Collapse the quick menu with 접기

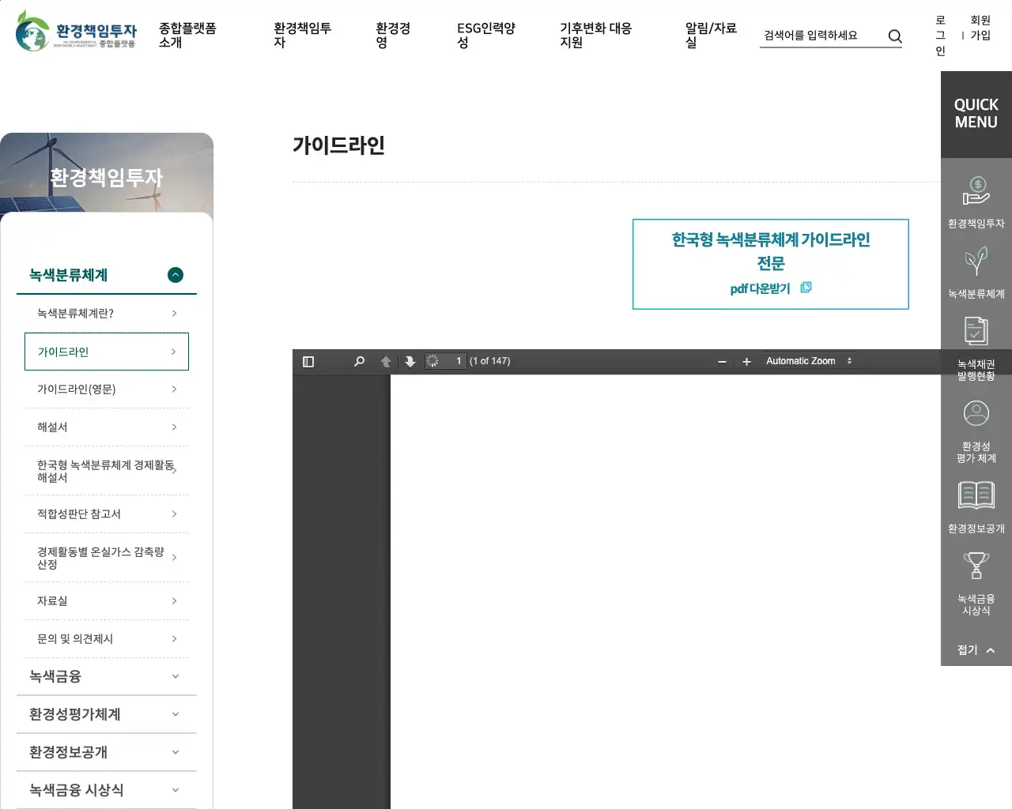976,650
